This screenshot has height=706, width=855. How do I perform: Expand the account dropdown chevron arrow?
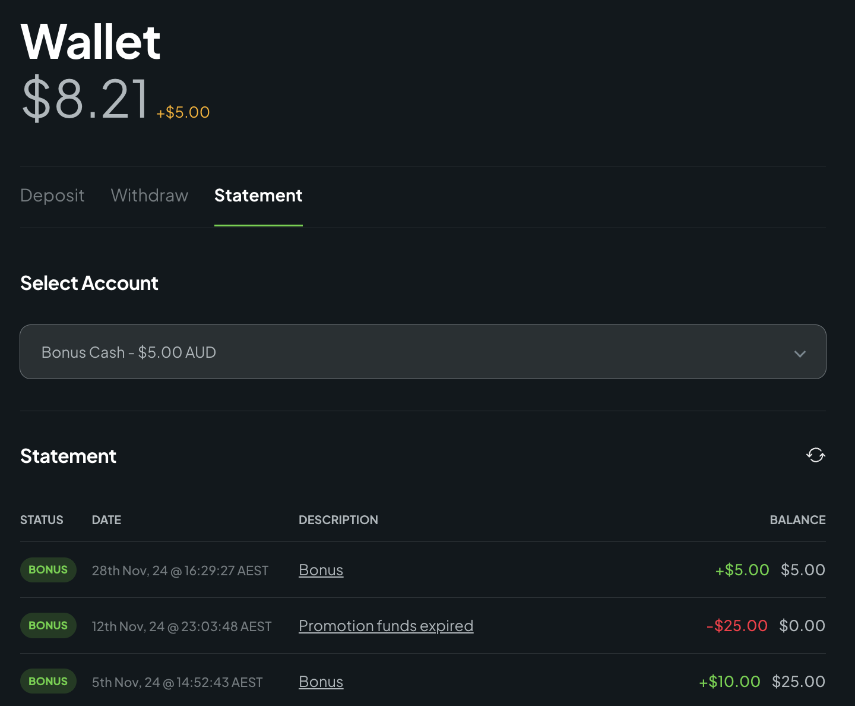[800, 354]
